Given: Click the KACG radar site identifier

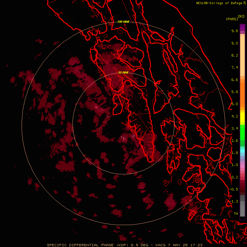Looking at the screenshot, I should [x=161, y=245].
